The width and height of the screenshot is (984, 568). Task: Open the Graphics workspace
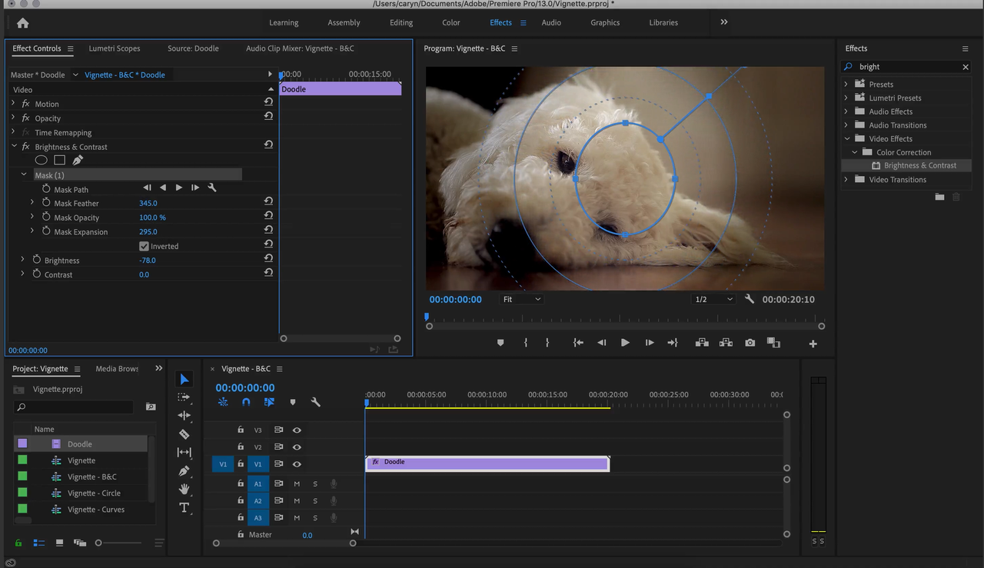click(x=604, y=22)
